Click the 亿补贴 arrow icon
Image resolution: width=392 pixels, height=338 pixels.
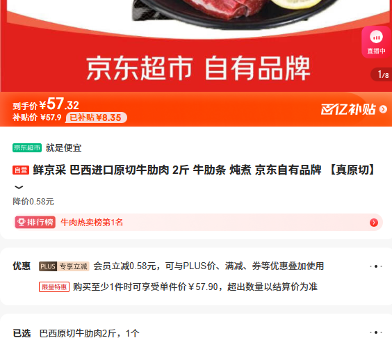pyautogui.click(x=383, y=109)
